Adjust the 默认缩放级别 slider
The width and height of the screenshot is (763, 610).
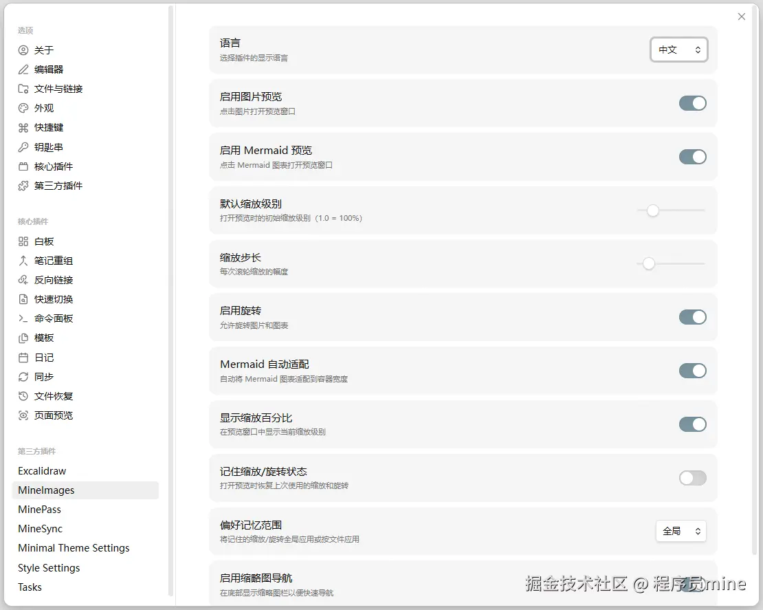pos(671,210)
